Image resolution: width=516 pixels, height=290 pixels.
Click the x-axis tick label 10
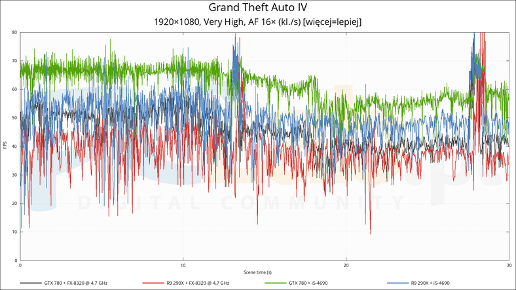pyautogui.click(x=183, y=265)
